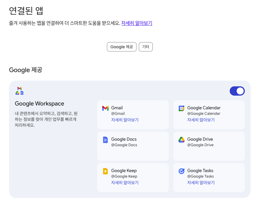Turn off the Google Workspace toggle
This screenshot has height=202, width=257.
tap(237, 91)
